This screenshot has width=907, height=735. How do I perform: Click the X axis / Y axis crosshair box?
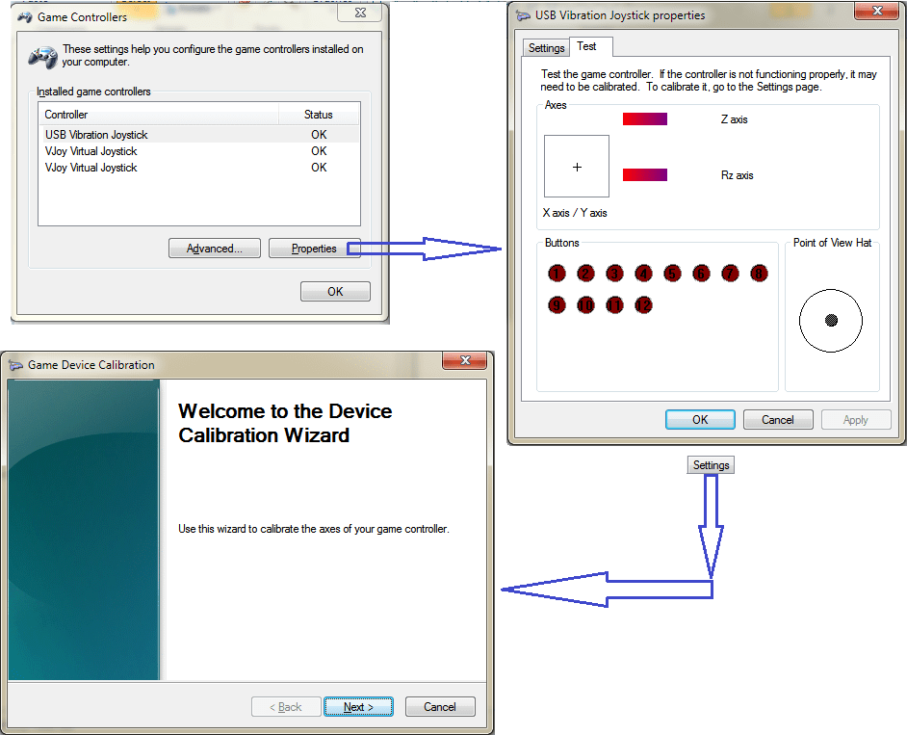[577, 167]
